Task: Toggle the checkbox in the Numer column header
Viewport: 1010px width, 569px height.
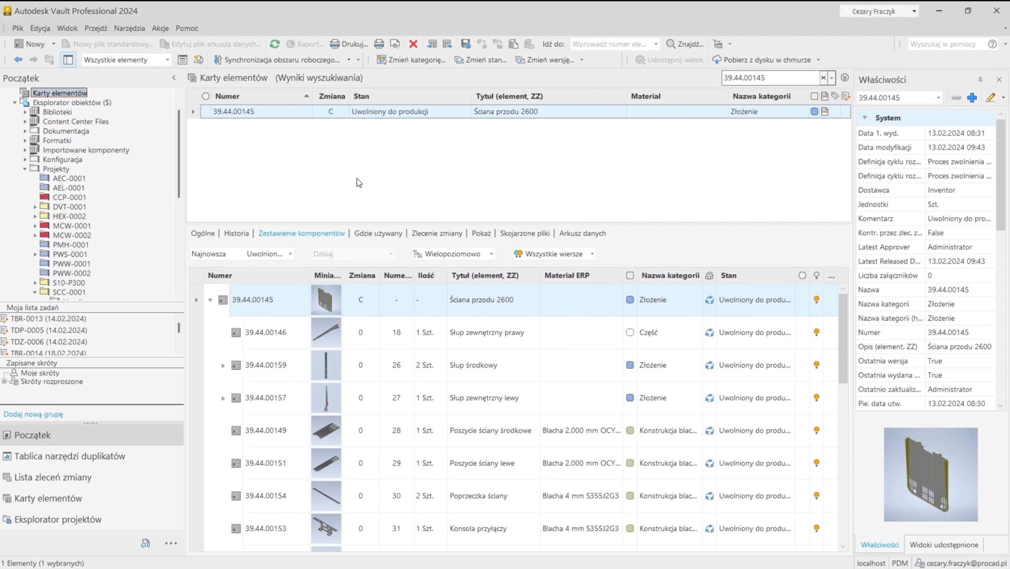Action: coord(206,96)
